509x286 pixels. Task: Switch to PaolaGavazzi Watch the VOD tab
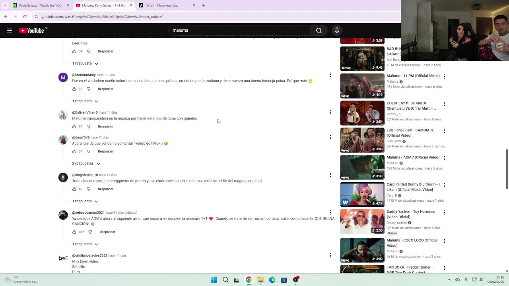click(41, 6)
